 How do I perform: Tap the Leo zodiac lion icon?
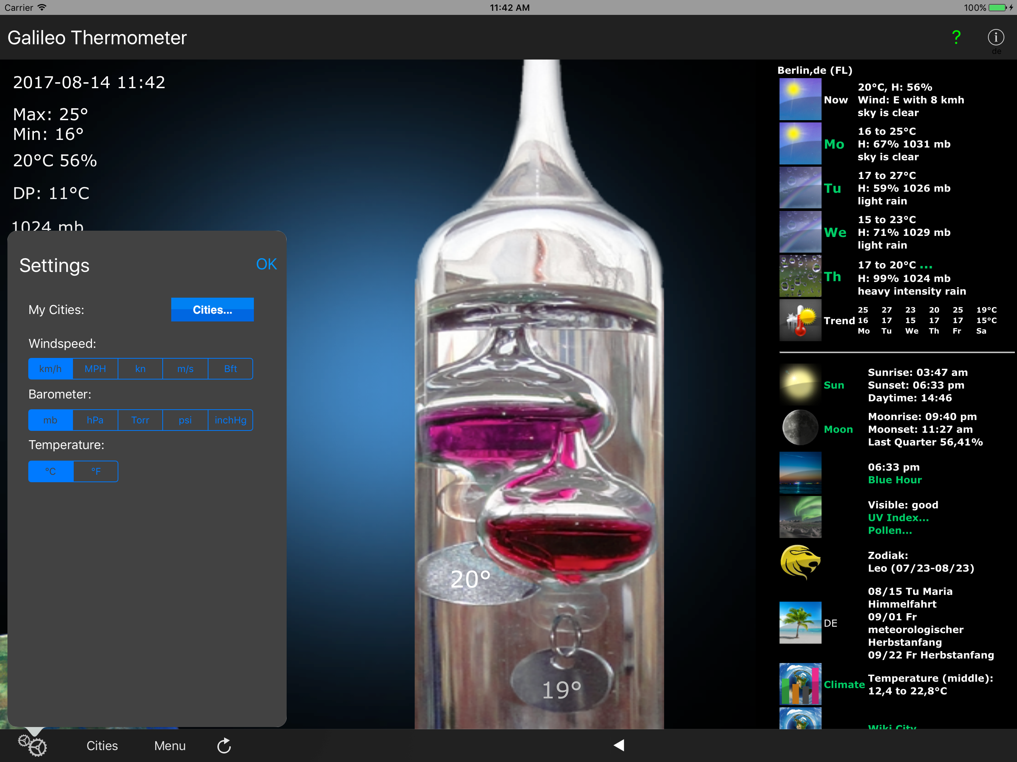point(800,561)
